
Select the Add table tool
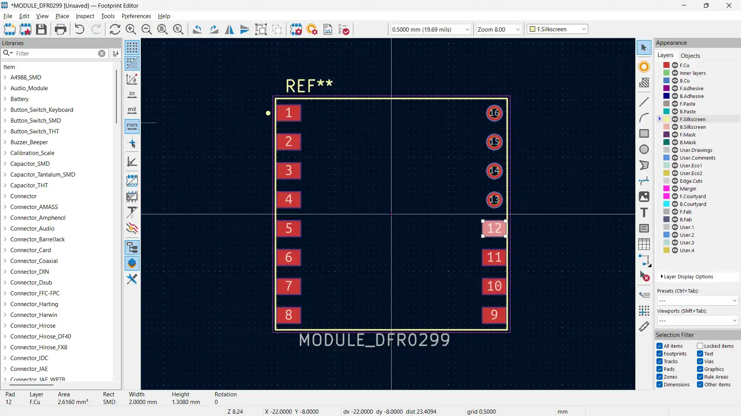point(644,244)
